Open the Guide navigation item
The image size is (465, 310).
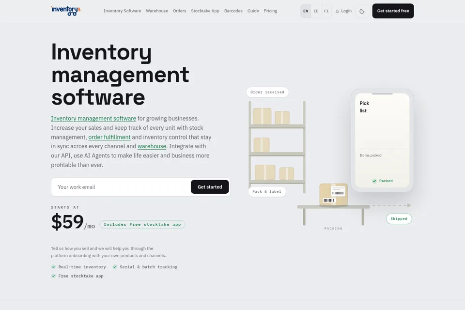[253, 11]
